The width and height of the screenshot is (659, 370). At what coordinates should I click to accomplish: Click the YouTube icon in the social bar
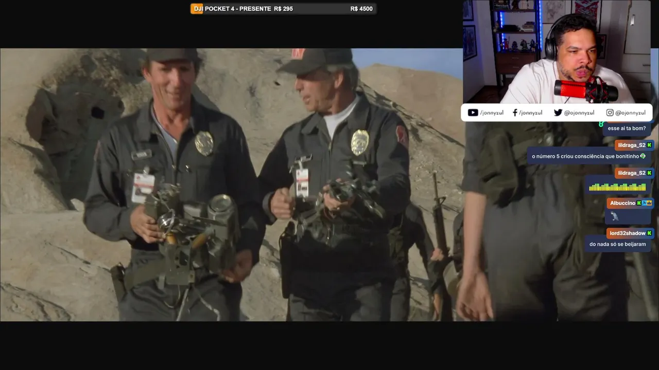pos(473,113)
